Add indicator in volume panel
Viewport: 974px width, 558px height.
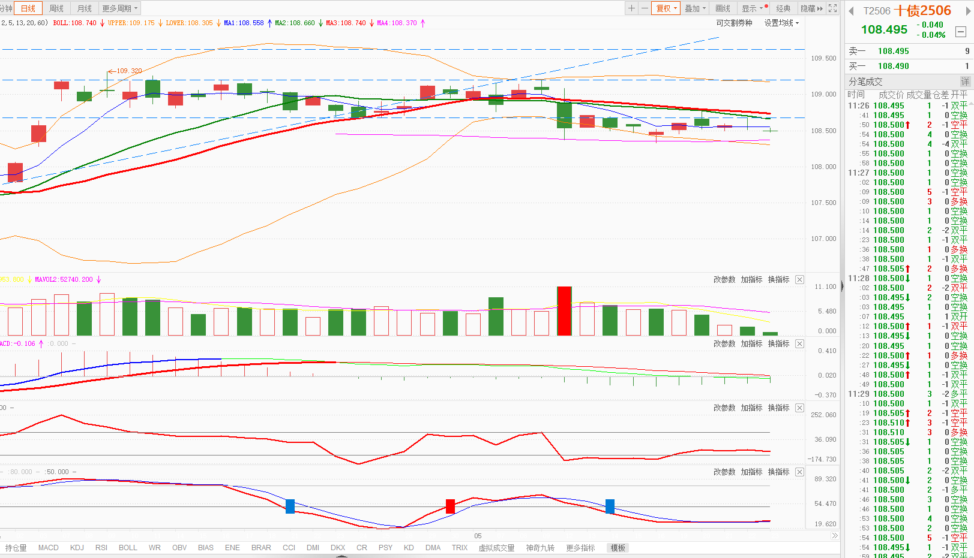click(x=751, y=280)
